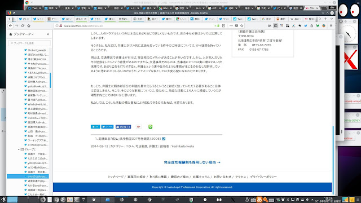Collapse the グループC bookmark folder
Screen dimensions: 361x203
[19, 149]
